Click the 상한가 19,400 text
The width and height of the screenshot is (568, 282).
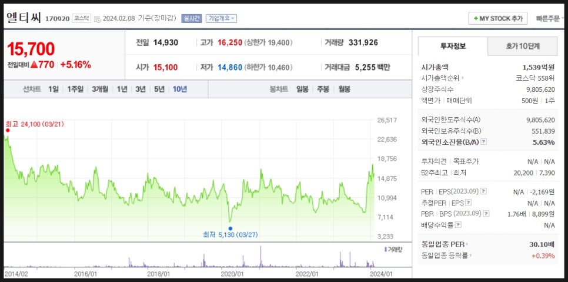point(269,43)
